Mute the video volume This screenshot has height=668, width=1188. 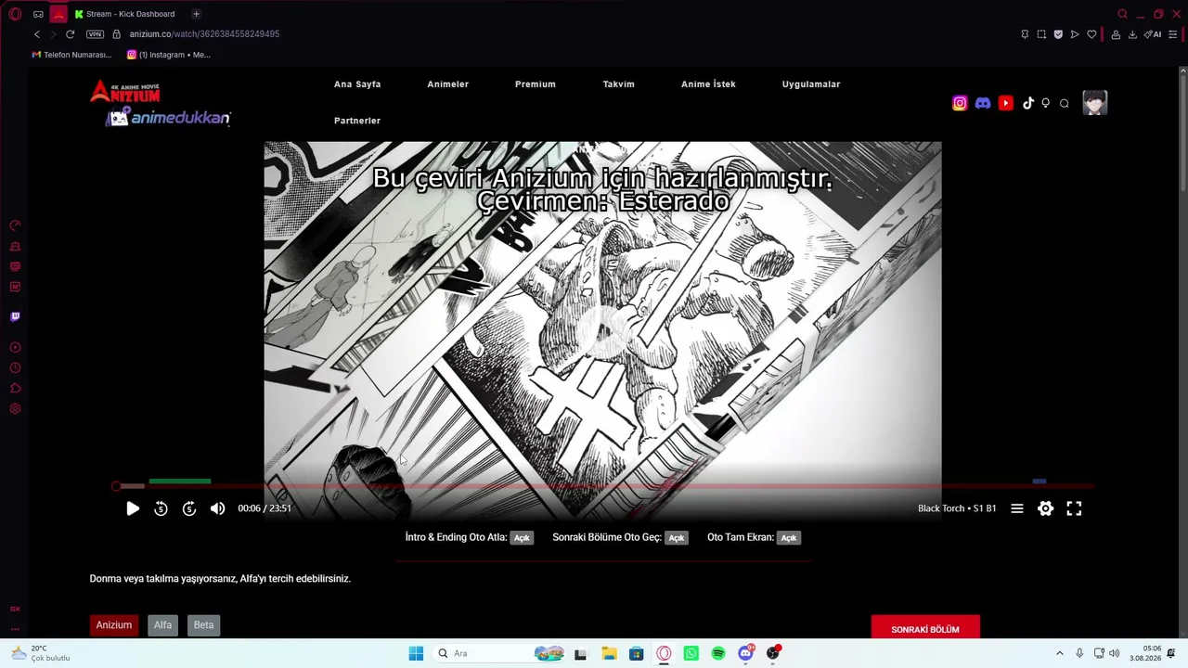[217, 508]
